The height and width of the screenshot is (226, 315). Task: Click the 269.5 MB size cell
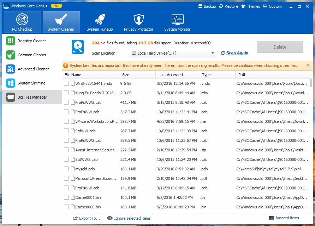(128, 140)
